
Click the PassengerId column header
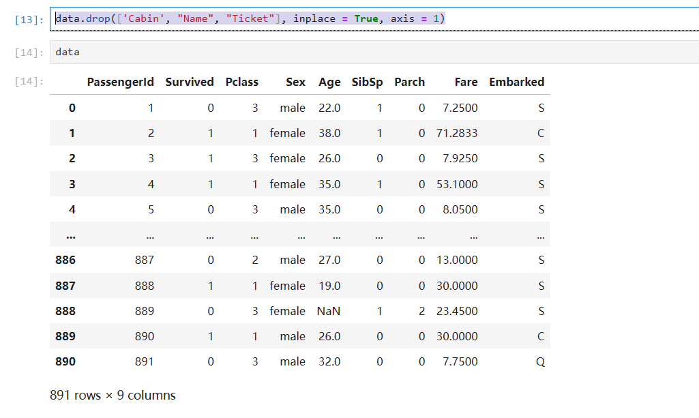pyautogui.click(x=120, y=82)
